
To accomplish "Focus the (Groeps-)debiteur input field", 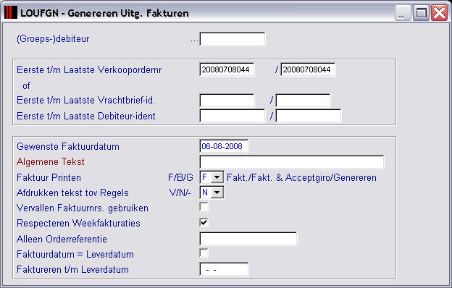I will coord(233,39).
